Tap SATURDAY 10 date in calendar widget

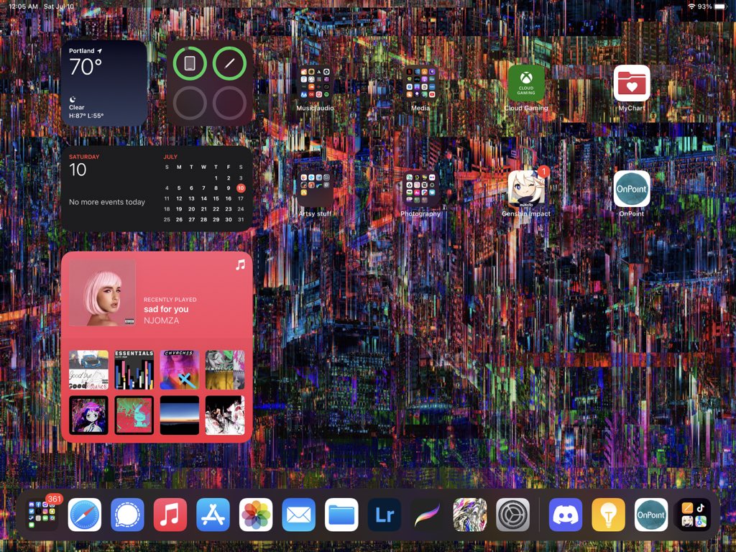point(84,165)
